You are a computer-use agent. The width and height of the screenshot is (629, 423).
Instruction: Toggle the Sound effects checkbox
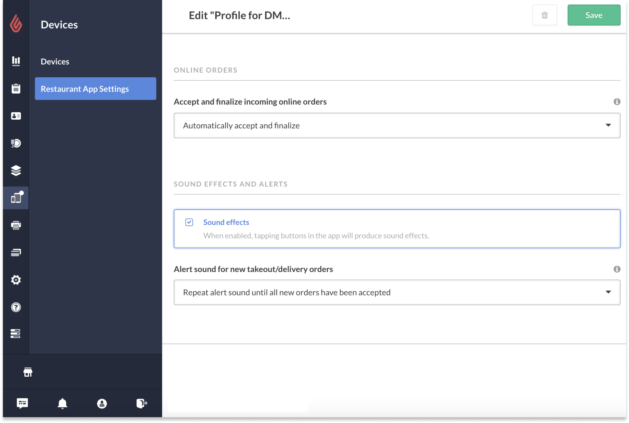(x=189, y=222)
